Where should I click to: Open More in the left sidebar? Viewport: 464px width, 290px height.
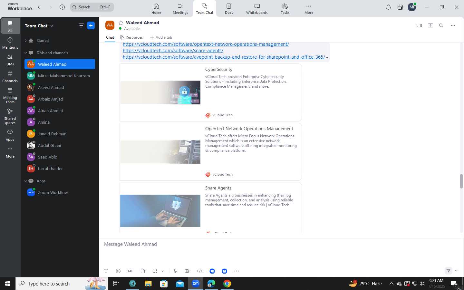tap(10, 152)
